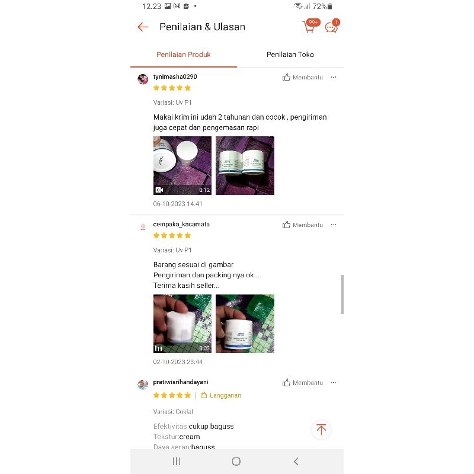Like tynimasha0290's review as Membantu
The width and height of the screenshot is (474, 474).
(x=303, y=78)
